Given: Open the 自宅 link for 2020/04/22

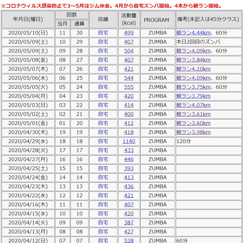Looking at the screenshot, I should (103, 196).
